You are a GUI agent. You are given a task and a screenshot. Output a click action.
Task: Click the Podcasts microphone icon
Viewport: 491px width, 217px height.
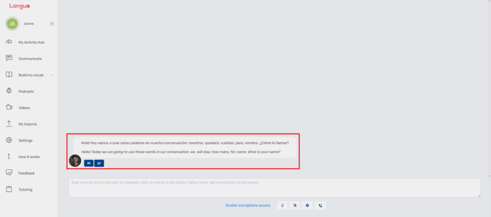[9, 91]
